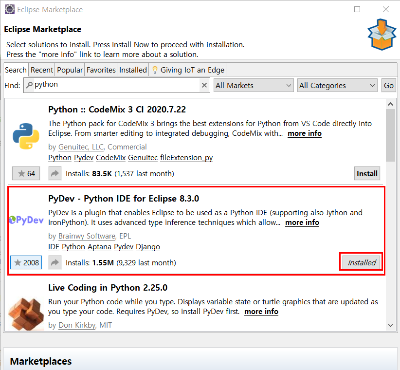400x370 pixels.
Task: Click the Find search input field
Action: click(117, 86)
